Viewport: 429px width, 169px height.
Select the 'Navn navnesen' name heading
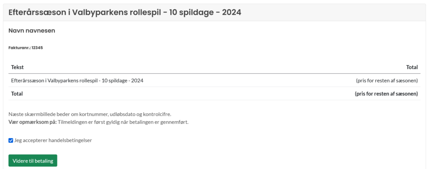[32, 31]
